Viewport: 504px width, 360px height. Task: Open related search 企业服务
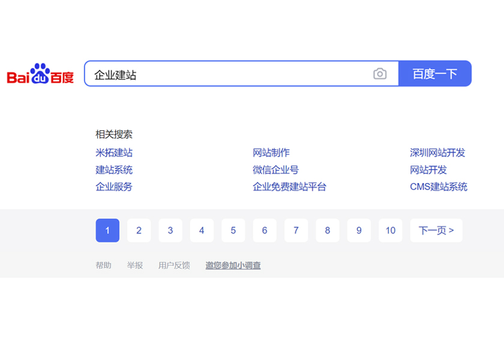[113, 187]
